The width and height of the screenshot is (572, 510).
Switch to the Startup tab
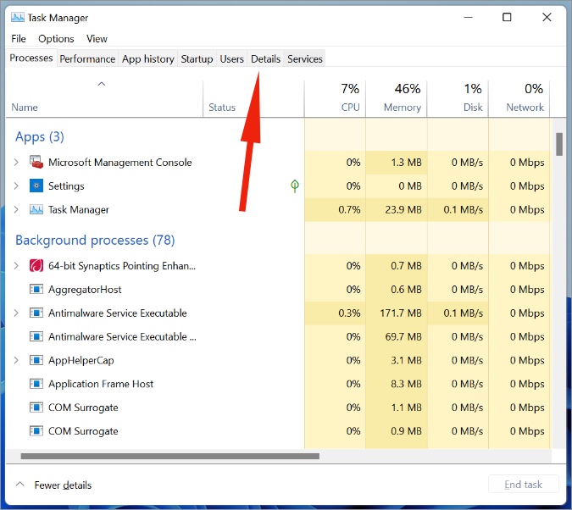pyautogui.click(x=197, y=58)
